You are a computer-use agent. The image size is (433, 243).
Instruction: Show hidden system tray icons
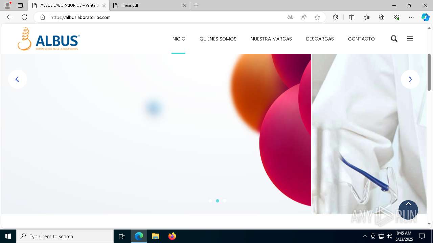coord(365,236)
